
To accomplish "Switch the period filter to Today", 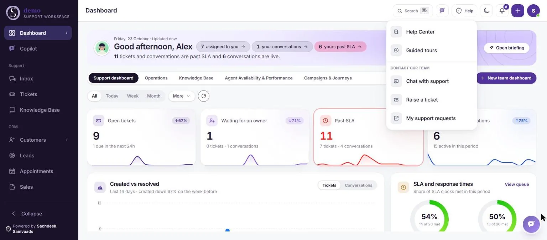I will (112, 96).
